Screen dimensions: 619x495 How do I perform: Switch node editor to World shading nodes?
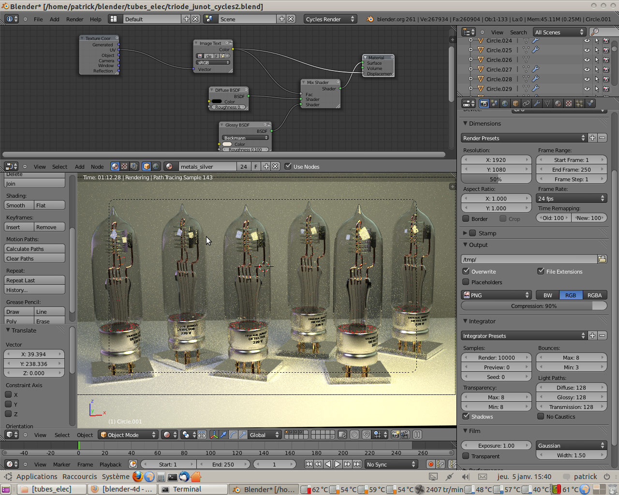pos(156,166)
